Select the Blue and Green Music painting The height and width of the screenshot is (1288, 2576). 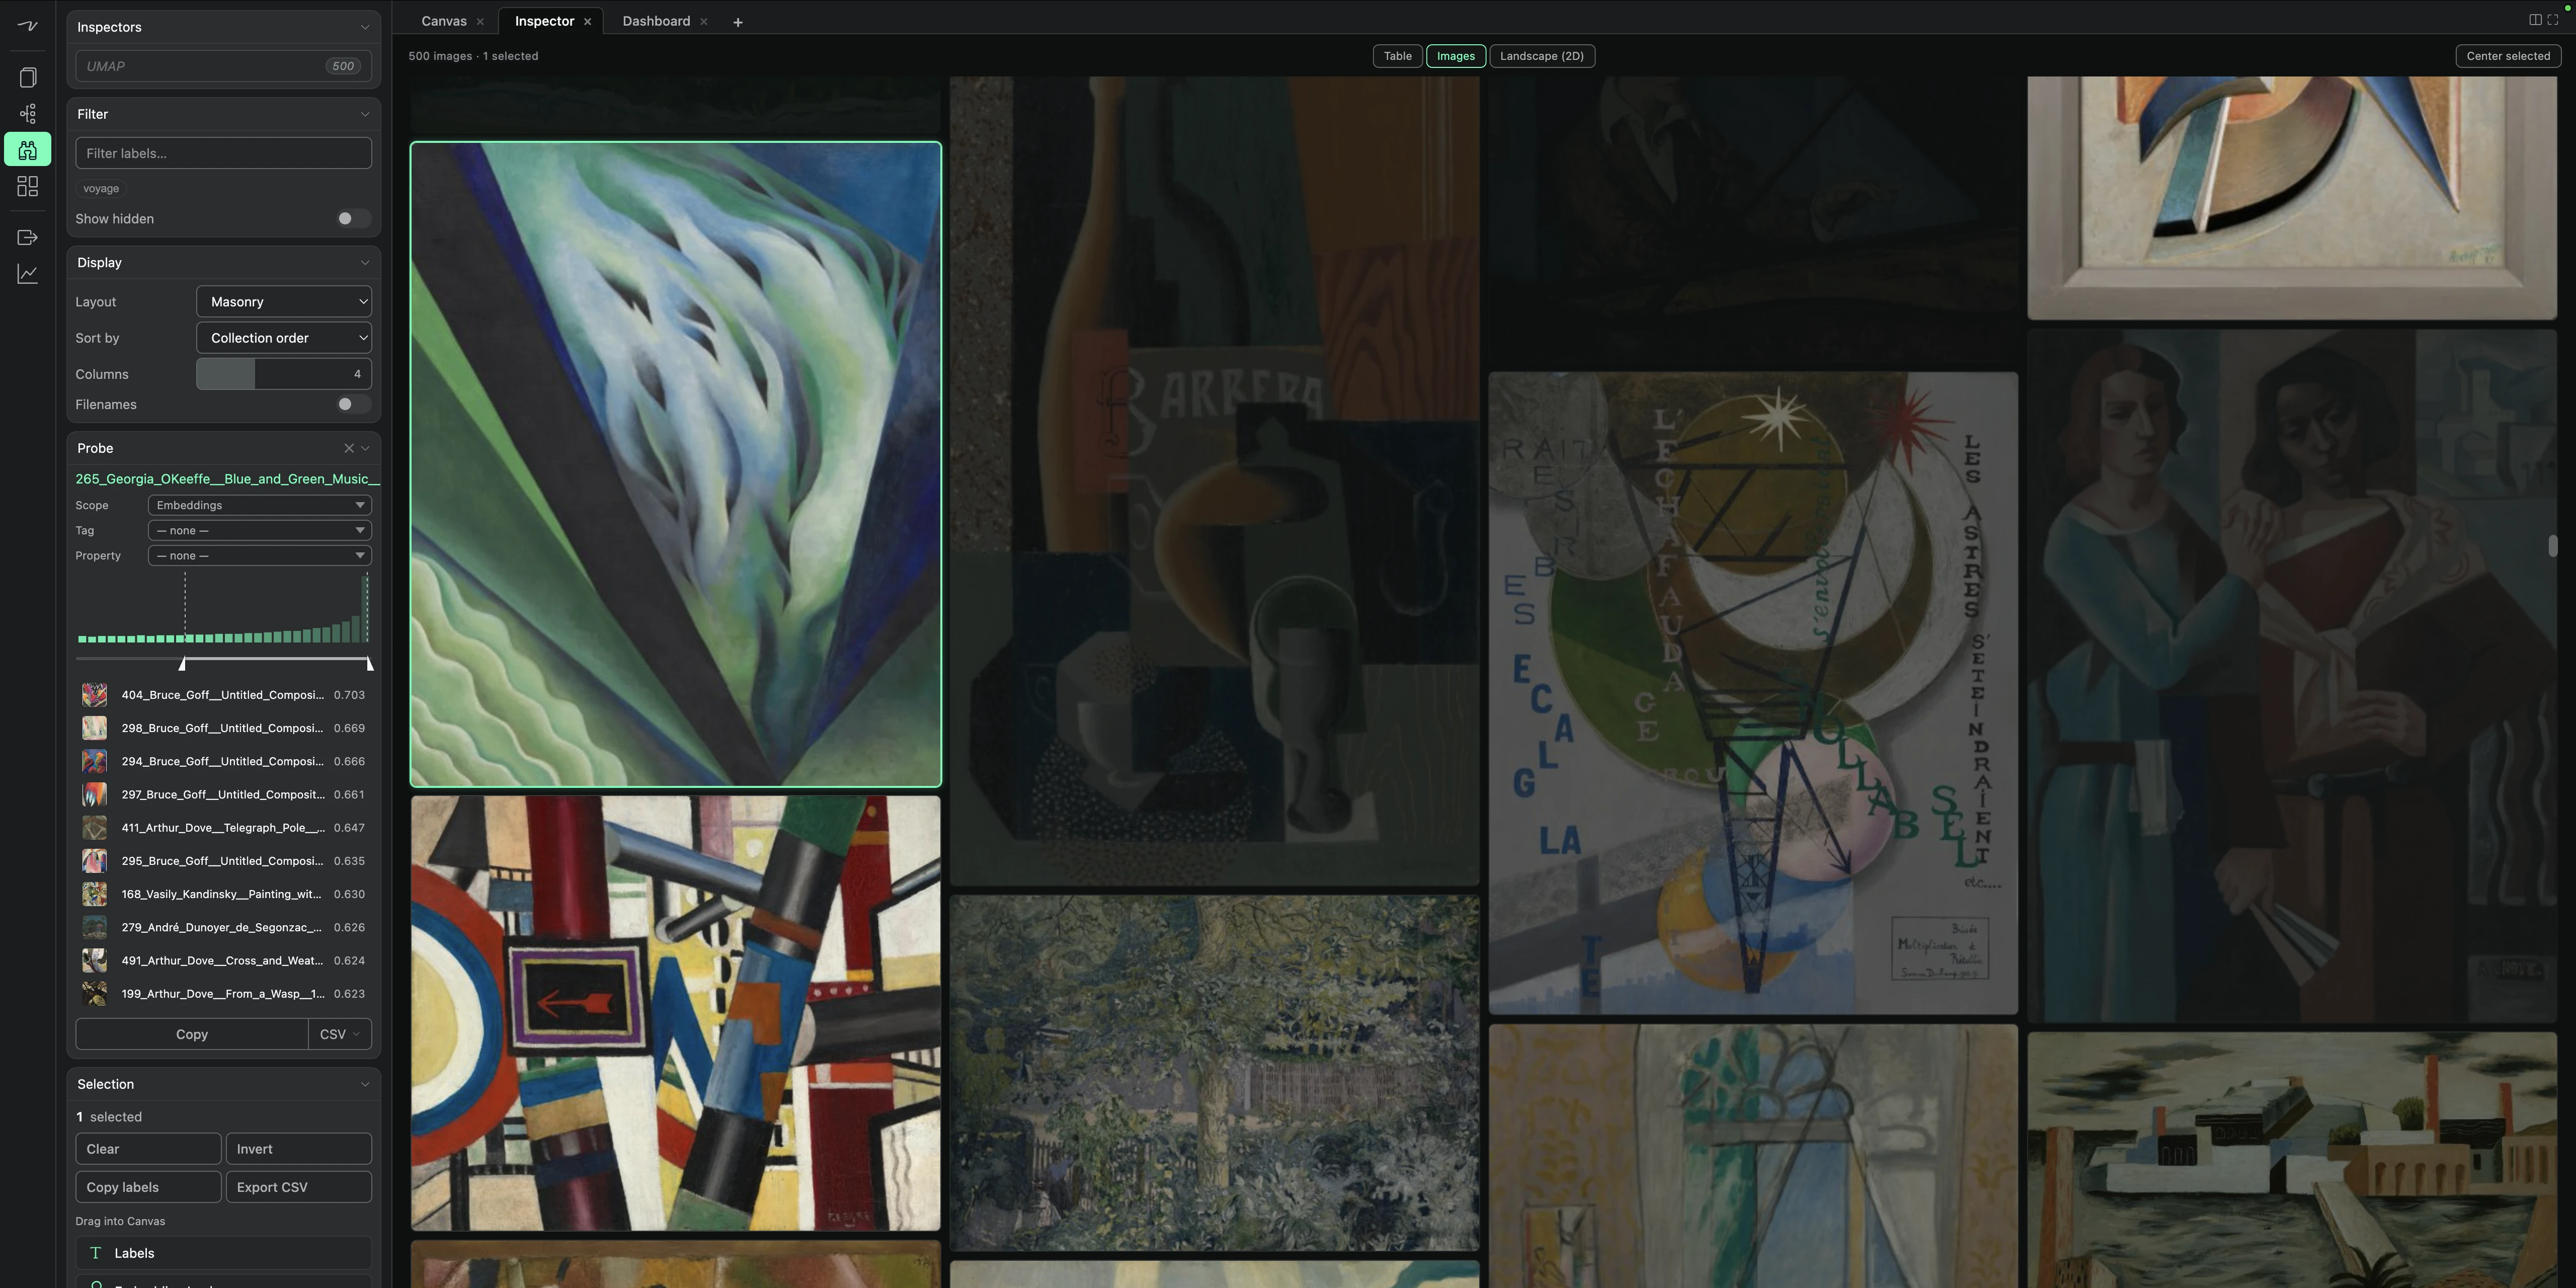coord(676,464)
